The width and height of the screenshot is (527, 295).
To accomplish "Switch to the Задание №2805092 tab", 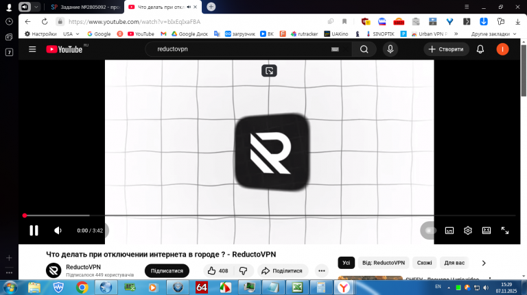I will (85, 7).
